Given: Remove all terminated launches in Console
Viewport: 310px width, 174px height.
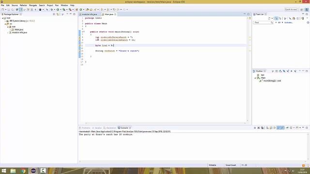Looking at the screenshot, I should [x=263, y=128].
